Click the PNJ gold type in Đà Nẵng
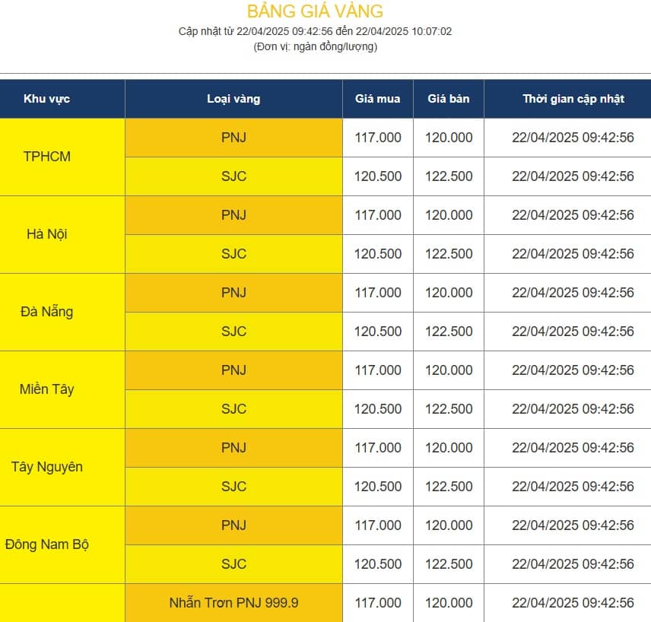Image resolution: width=651 pixels, height=622 pixels. click(x=233, y=293)
